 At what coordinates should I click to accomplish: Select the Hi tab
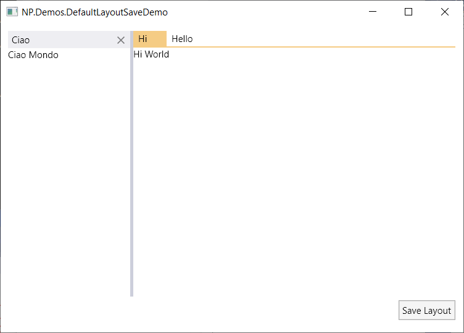pyautogui.click(x=150, y=39)
